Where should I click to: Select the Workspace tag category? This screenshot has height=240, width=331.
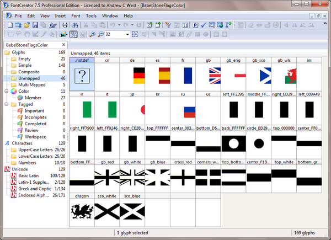point(35,137)
